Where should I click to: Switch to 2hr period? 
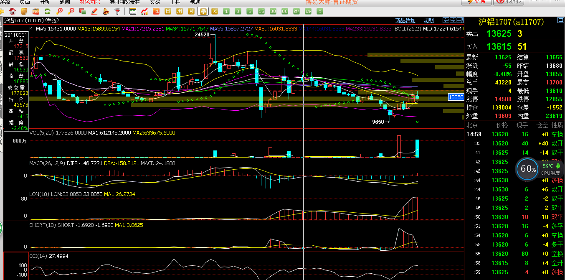(296, 11)
